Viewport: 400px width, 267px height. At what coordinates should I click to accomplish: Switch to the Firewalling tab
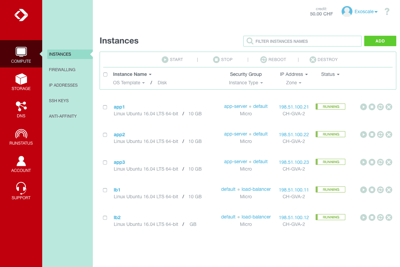[x=62, y=70]
